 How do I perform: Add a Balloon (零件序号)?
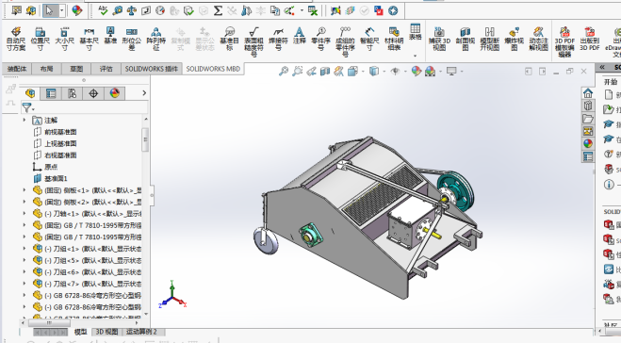coord(320,39)
